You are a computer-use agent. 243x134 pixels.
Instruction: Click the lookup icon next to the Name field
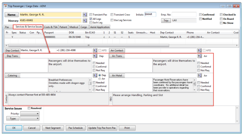click(x=85, y=15)
